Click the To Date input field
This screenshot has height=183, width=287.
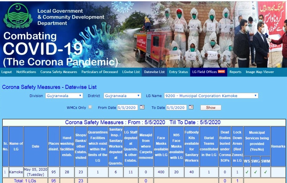click(x=176, y=108)
